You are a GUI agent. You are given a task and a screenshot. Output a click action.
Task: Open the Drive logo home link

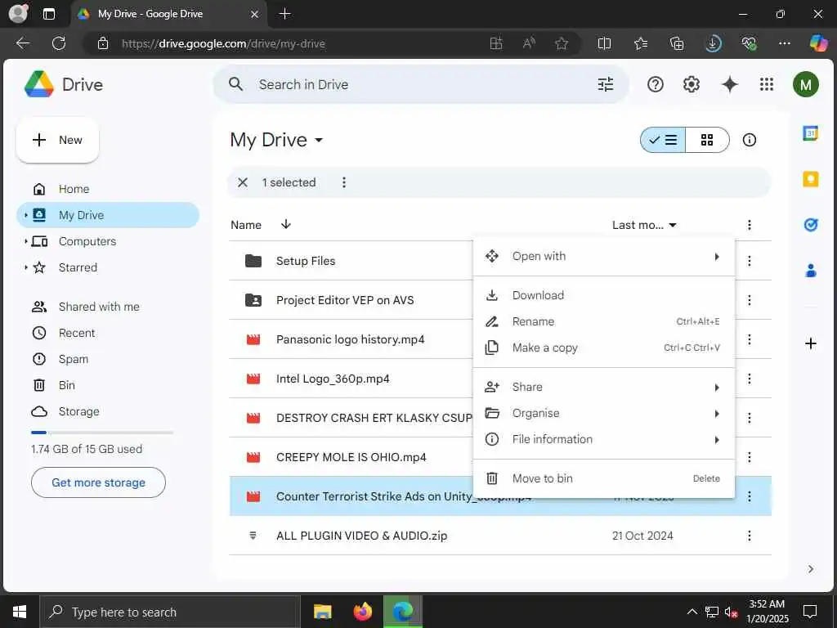pos(64,84)
